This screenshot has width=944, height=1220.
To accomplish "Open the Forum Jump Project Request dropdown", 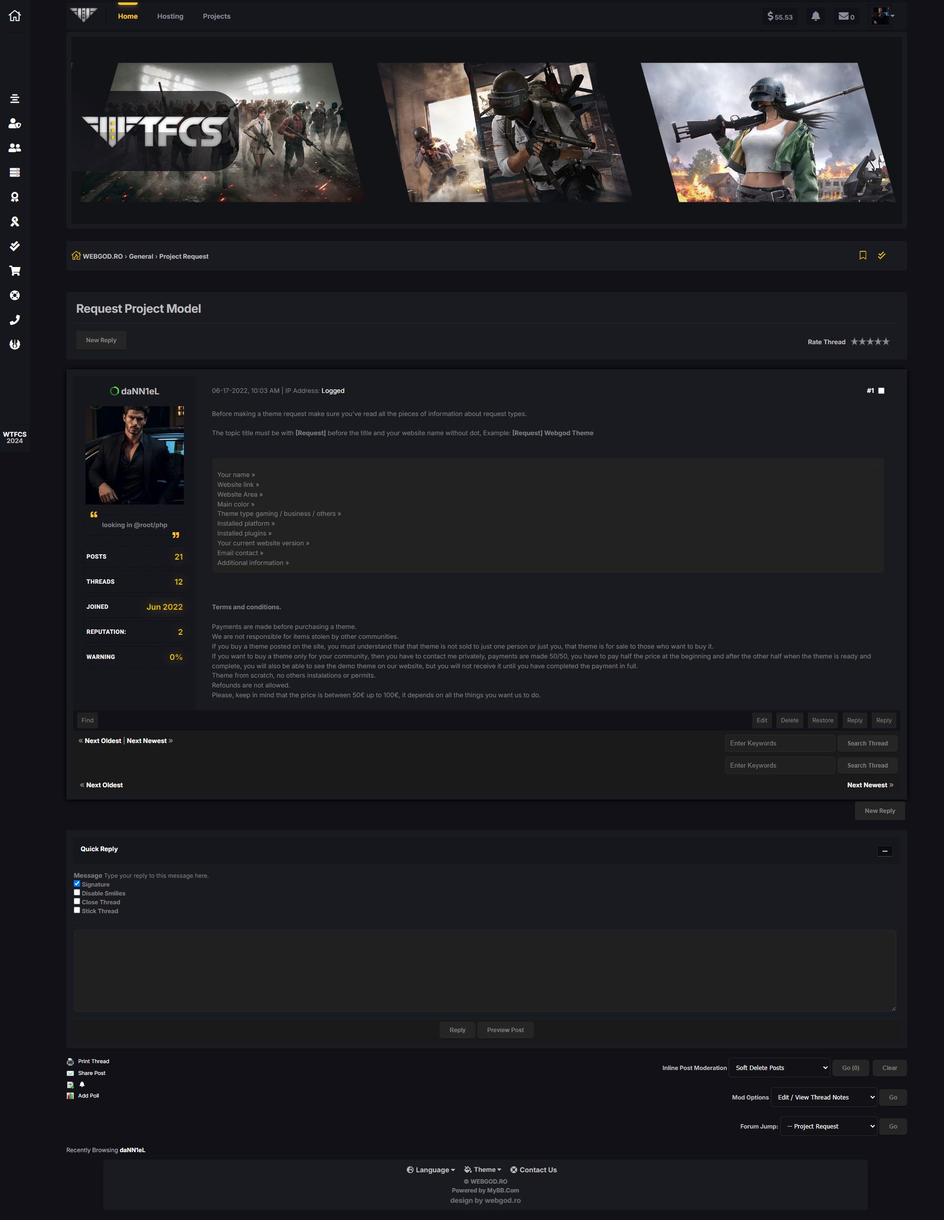I will tap(828, 1126).
